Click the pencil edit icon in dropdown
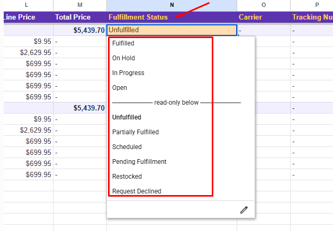Viewport: 333px width, 231px height. pyautogui.click(x=244, y=210)
